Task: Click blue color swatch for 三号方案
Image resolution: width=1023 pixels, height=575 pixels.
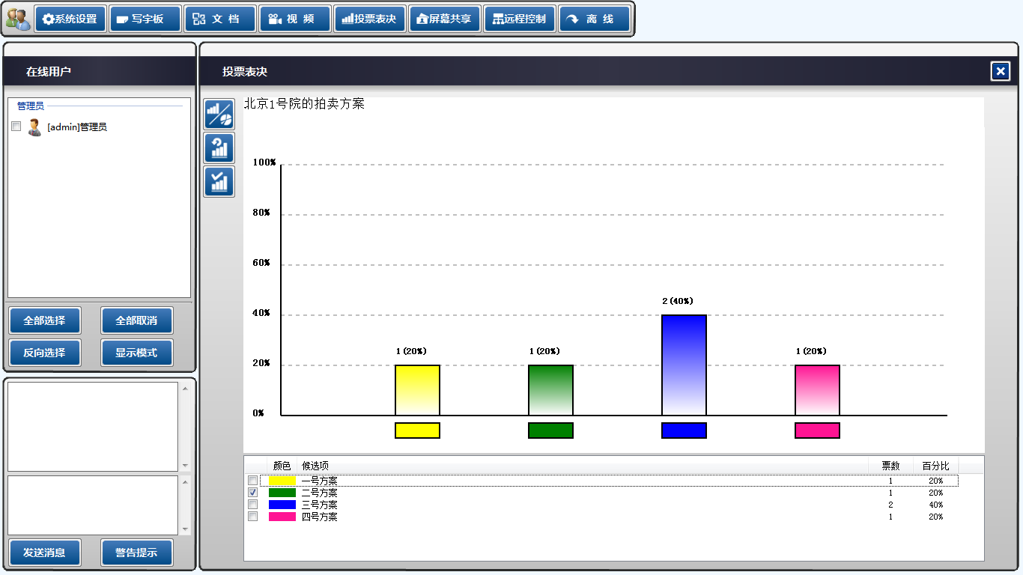Action: point(282,505)
